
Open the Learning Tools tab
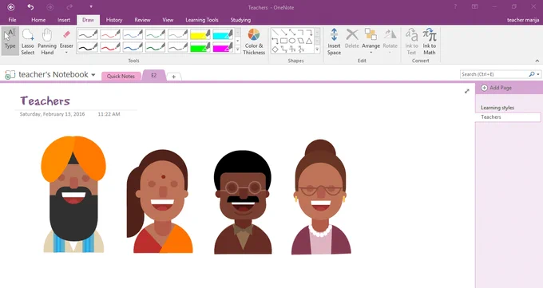tap(202, 20)
